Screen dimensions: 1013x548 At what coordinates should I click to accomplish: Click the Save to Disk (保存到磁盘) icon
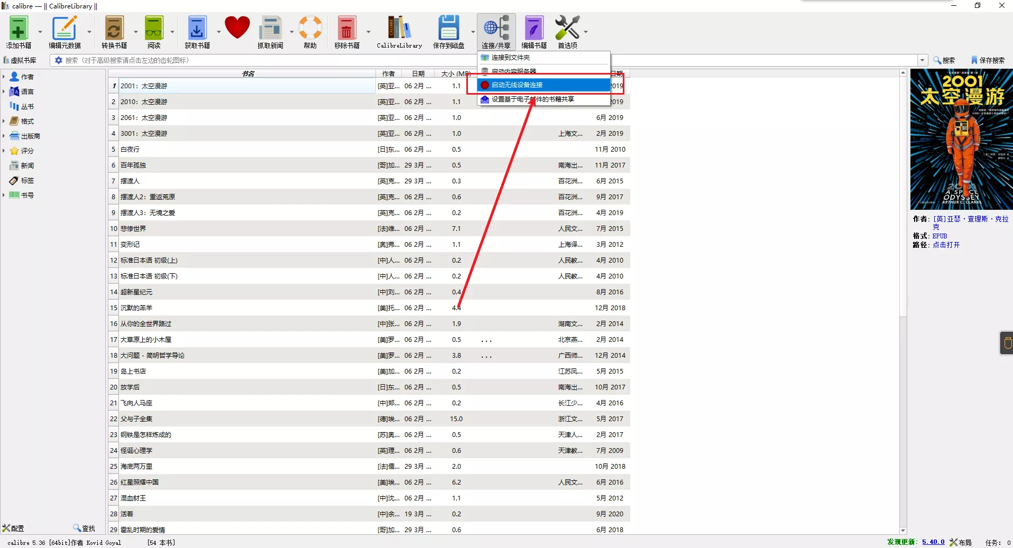448,32
